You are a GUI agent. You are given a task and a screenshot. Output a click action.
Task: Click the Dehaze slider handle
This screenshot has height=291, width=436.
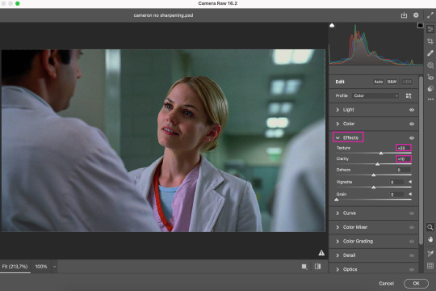click(374, 175)
